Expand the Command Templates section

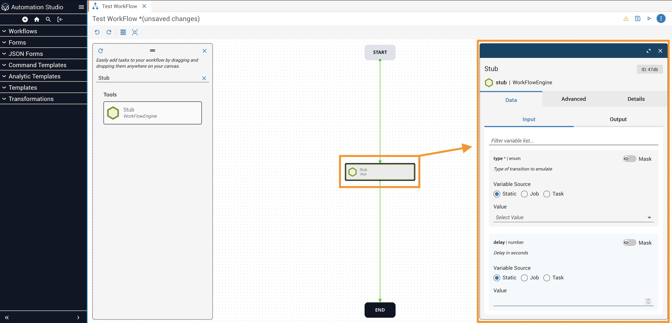coord(37,65)
